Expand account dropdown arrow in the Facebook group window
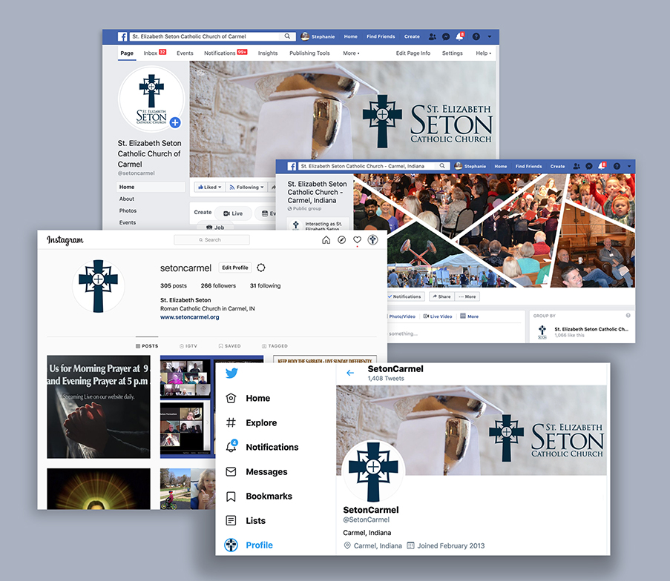Viewport: 670px width, 581px height. coord(629,167)
